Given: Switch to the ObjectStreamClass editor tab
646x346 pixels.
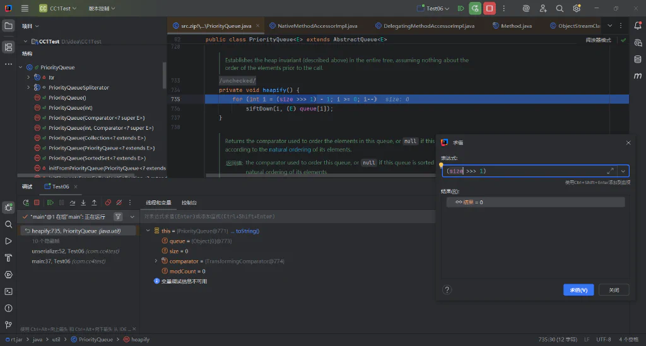Looking at the screenshot, I should pyautogui.click(x=575, y=25).
